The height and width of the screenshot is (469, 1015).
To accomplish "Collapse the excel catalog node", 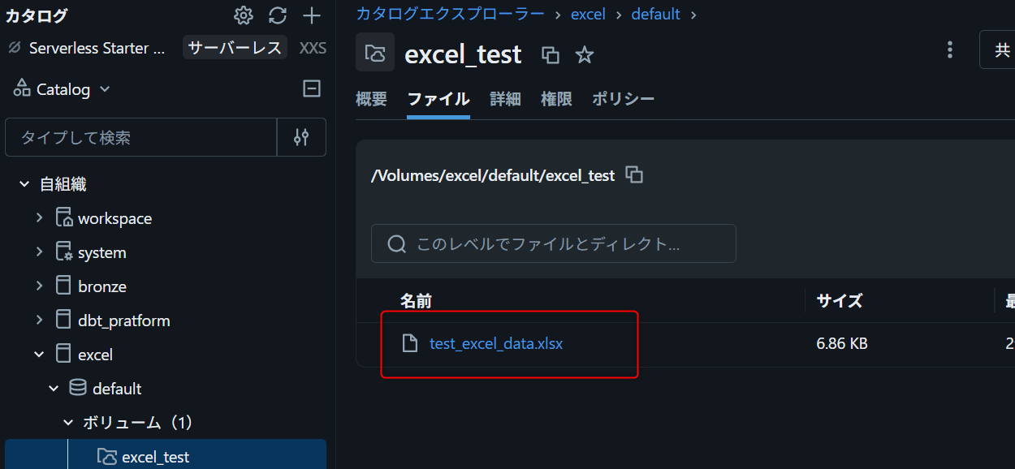I will tap(39, 354).
